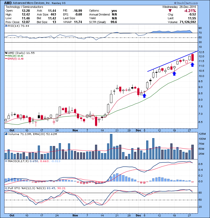
Task: Click the RSI area-chart icon beside RSI(14)
Action: [6, 26]
